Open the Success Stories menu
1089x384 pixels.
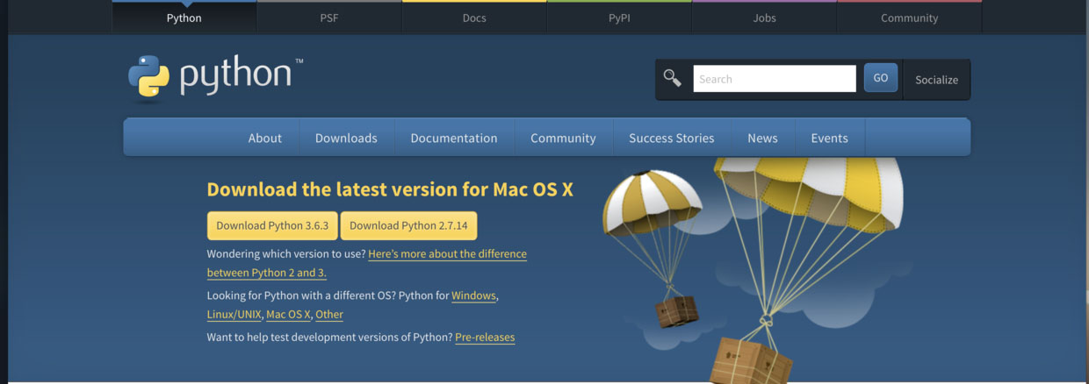click(x=672, y=138)
